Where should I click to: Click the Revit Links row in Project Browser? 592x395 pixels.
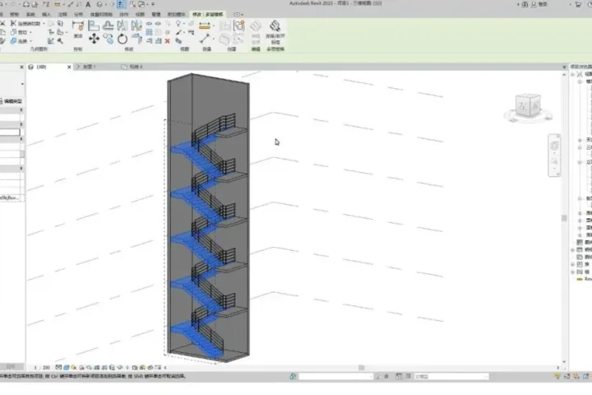585,279
